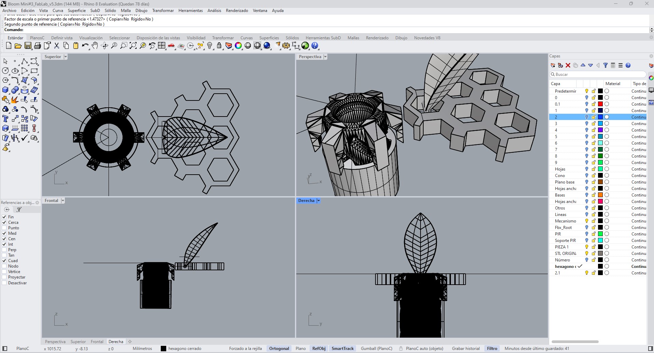The height and width of the screenshot is (353, 654).
Task: Select the Rectangle tool in left toolbar
Action: pyautogui.click(x=34, y=71)
